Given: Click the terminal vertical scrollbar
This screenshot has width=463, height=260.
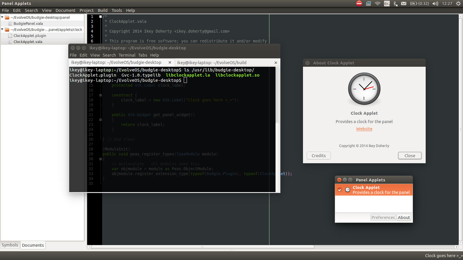Looking at the screenshot, I should coord(278,129).
